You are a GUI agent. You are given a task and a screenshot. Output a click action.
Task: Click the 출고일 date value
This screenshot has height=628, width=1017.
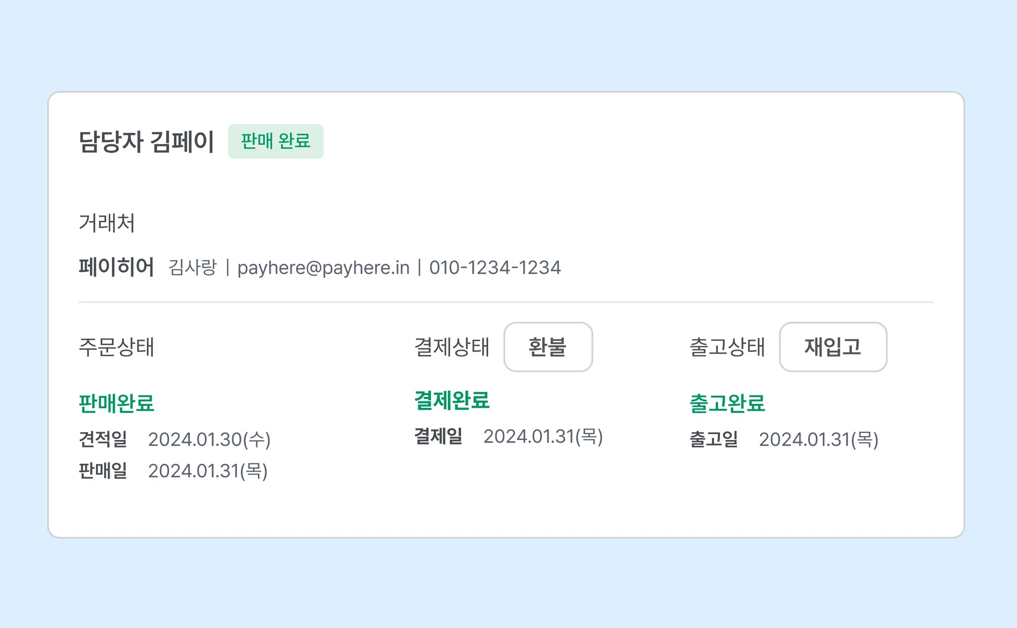coord(818,440)
